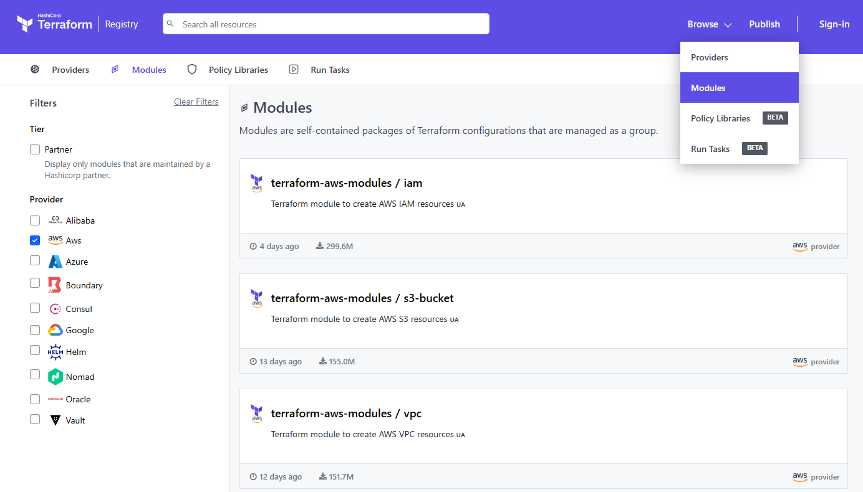Click the Helm provider logo

[55, 352]
